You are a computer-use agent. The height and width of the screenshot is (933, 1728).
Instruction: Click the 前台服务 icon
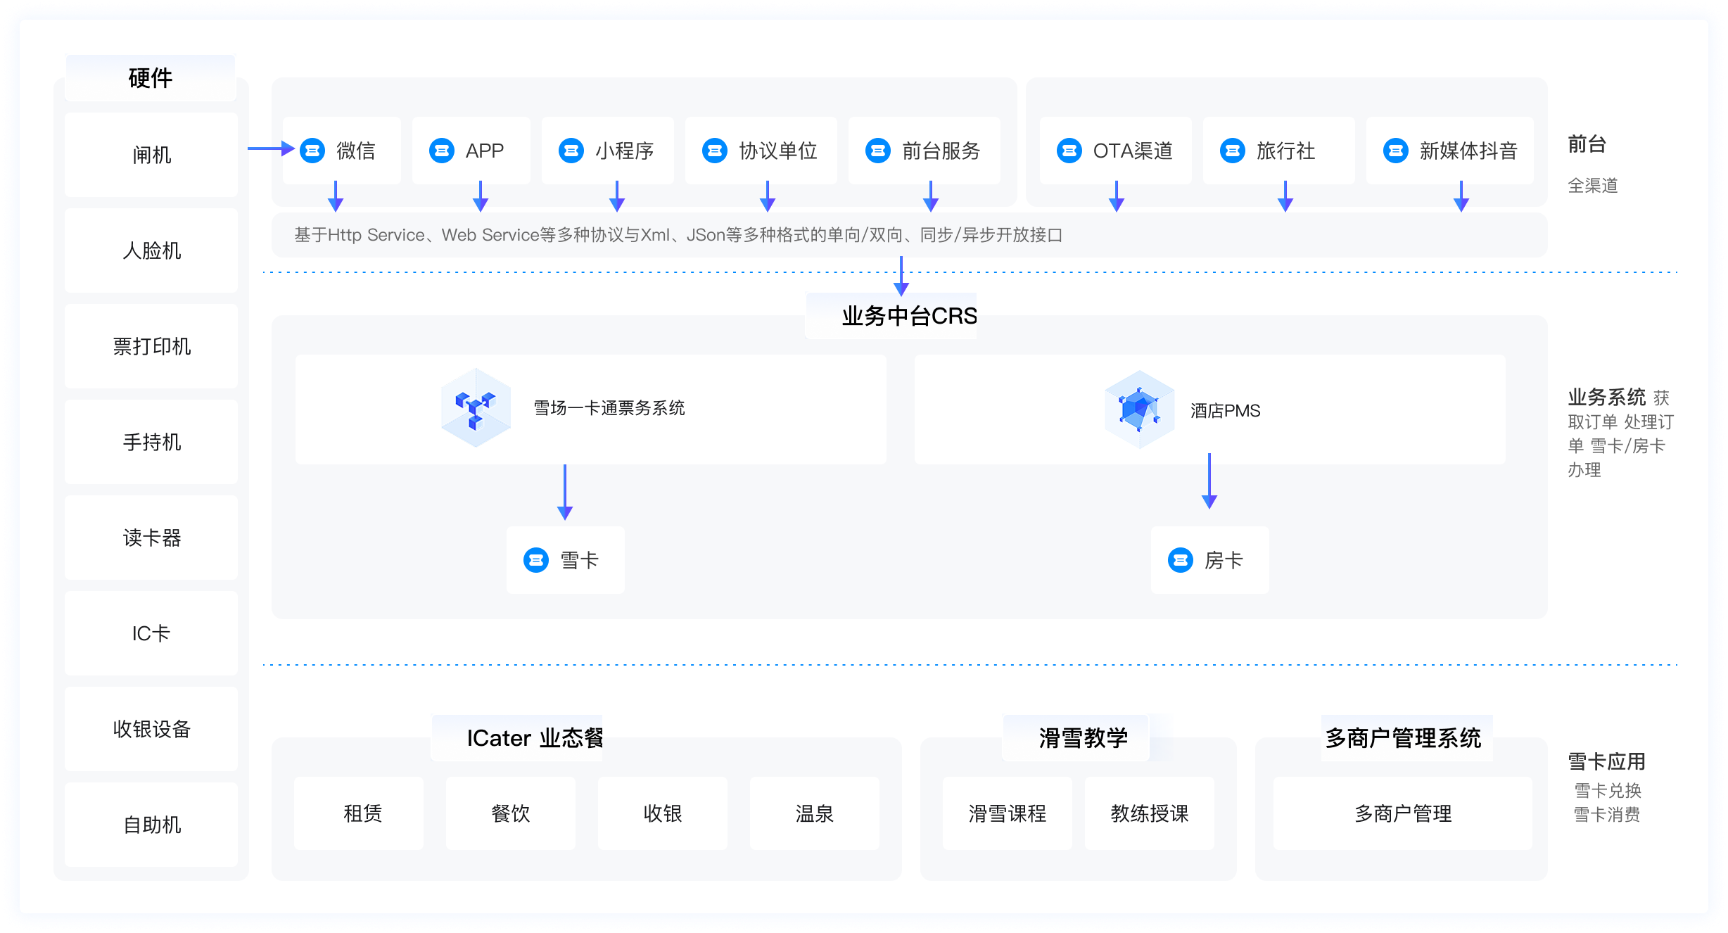coord(878,150)
